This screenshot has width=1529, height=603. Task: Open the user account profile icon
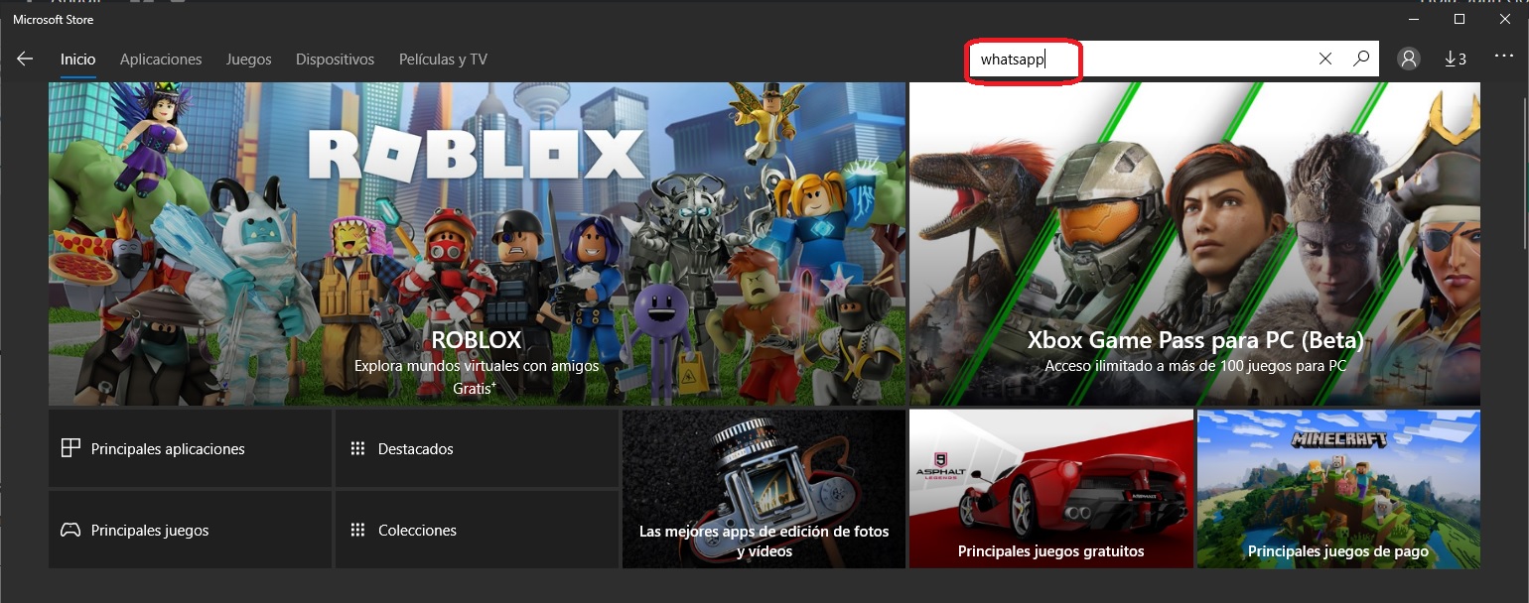point(1408,60)
